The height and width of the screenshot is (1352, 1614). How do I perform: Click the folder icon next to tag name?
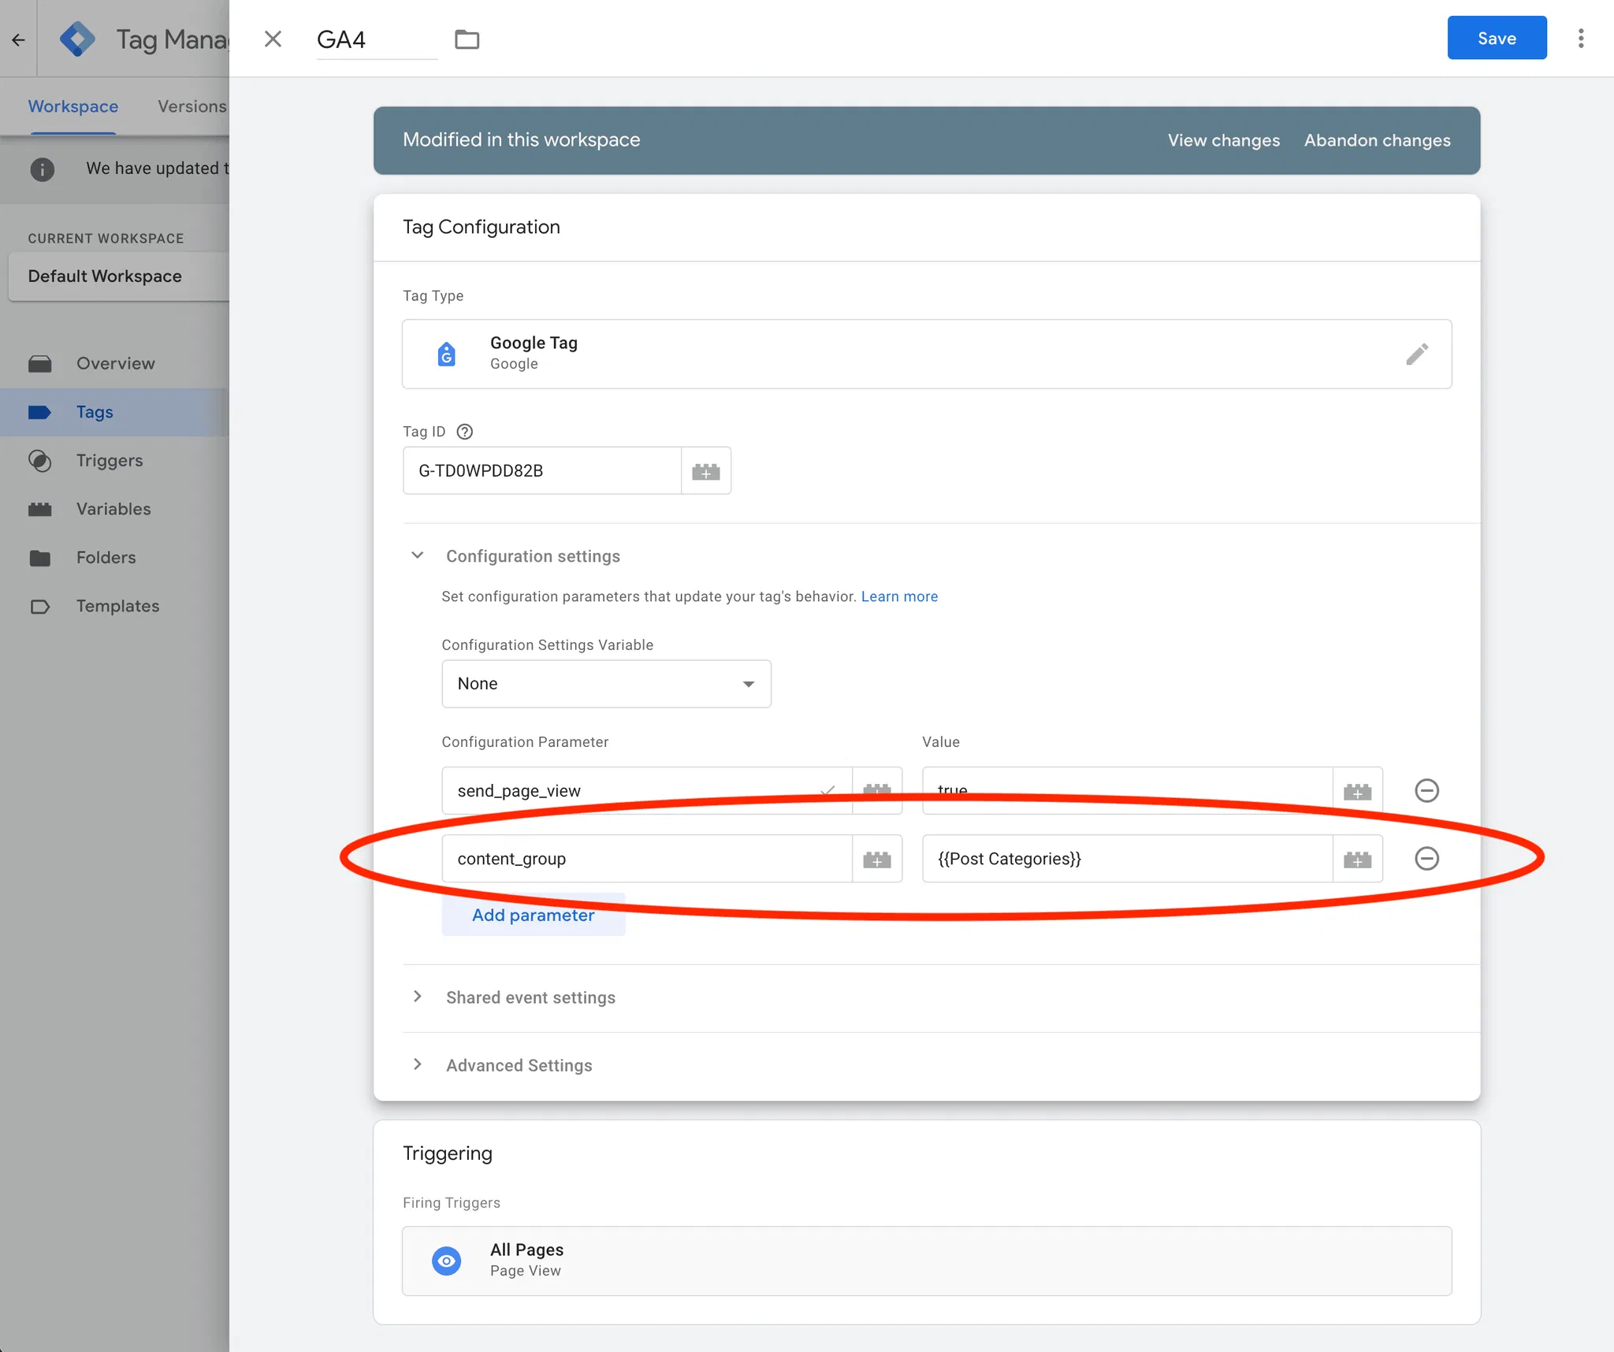467,39
